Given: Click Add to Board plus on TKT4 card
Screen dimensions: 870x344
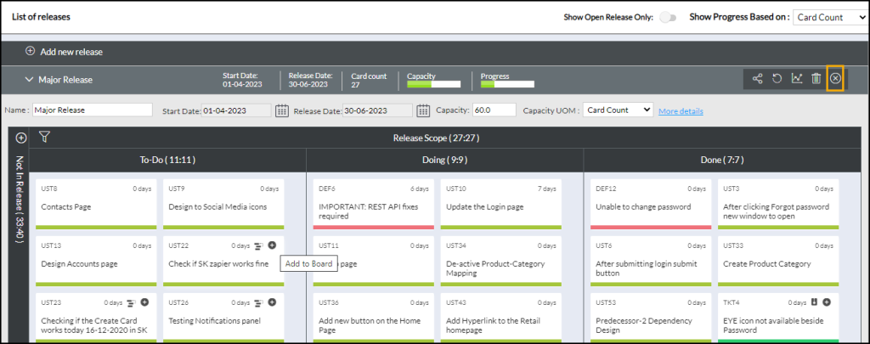Looking at the screenshot, I should (826, 302).
